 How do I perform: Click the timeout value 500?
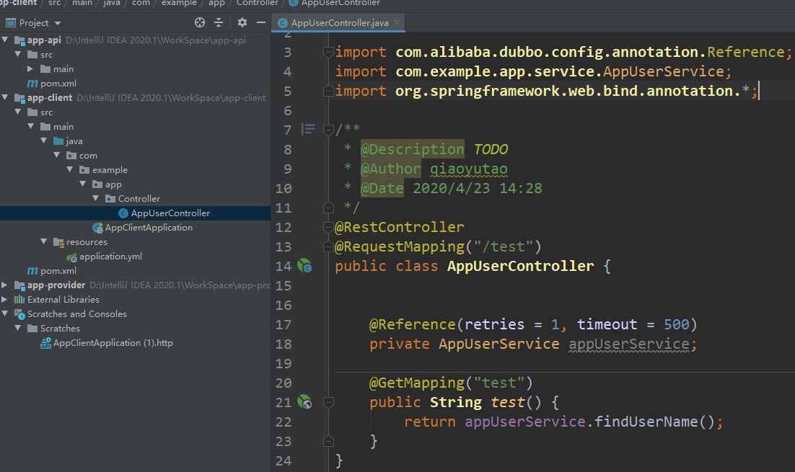pyautogui.click(x=677, y=324)
